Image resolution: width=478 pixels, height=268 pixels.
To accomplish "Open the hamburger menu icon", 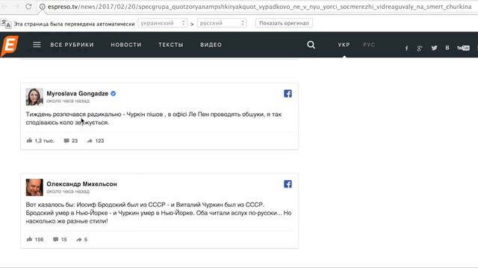I will [x=37, y=45].
